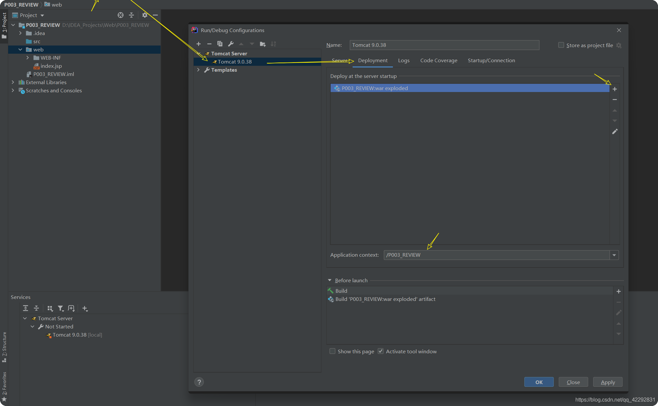The width and height of the screenshot is (658, 406).
Task: Click the pencil edit artifact icon
Action: tap(615, 132)
